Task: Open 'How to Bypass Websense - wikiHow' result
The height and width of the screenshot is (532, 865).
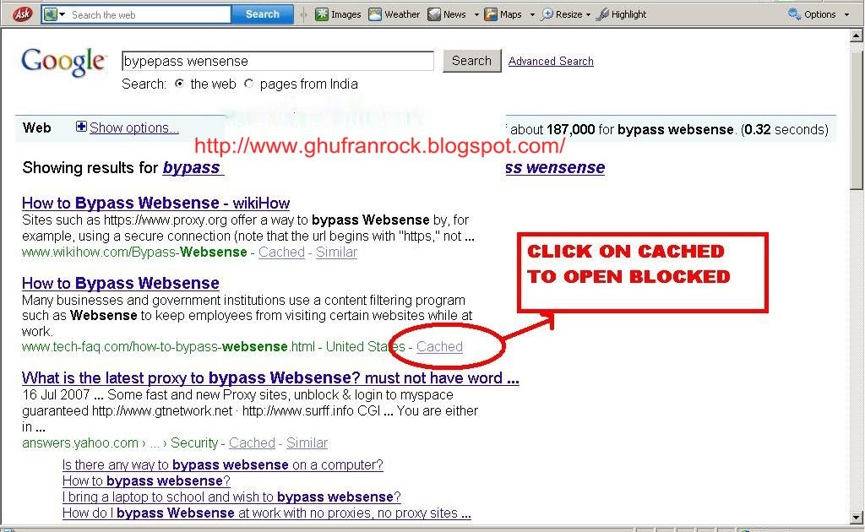Action: coord(155,203)
